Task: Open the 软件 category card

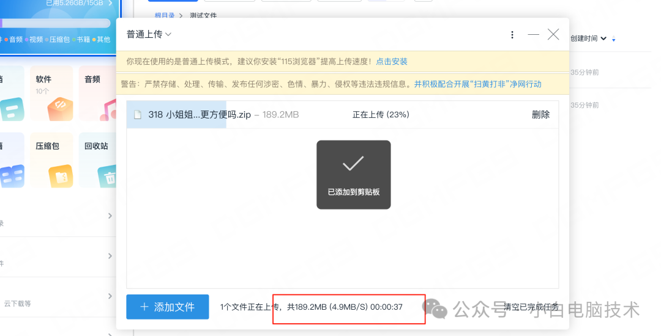Action: (x=51, y=93)
